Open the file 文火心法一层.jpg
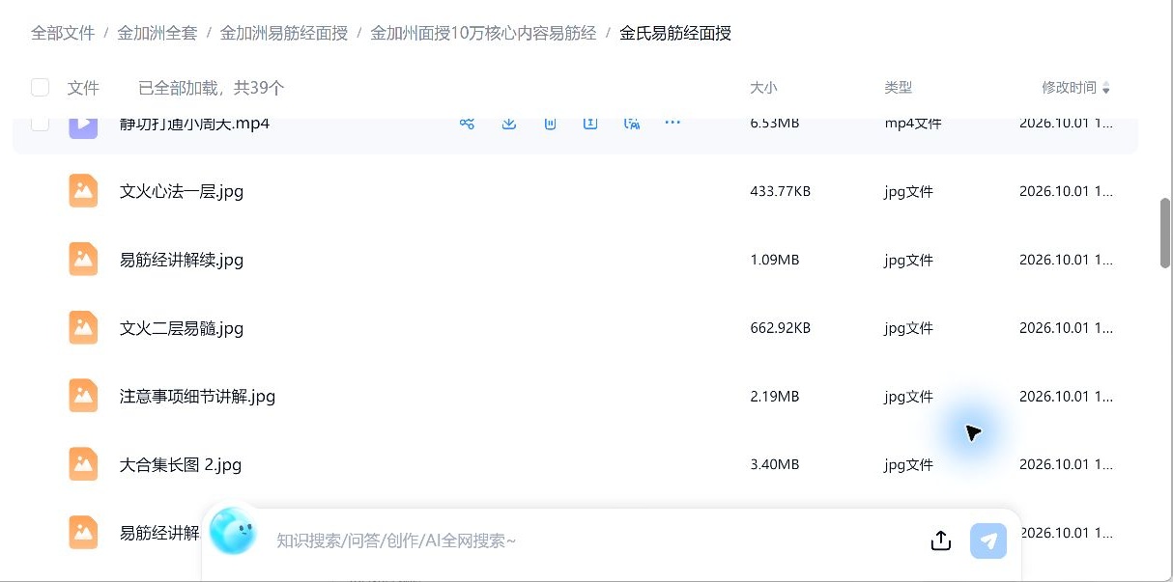Image resolution: width=1173 pixels, height=582 pixels. (x=182, y=191)
